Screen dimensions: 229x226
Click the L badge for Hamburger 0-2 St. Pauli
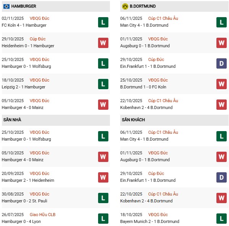click(x=103, y=198)
